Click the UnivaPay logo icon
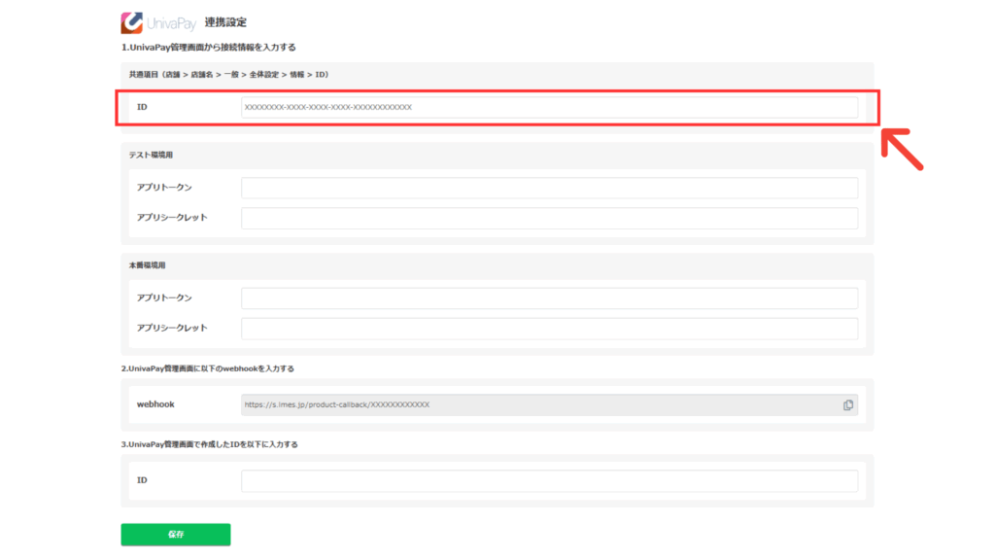Image resolution: width=995 pixels, height=560 pixels. (132, 23)
